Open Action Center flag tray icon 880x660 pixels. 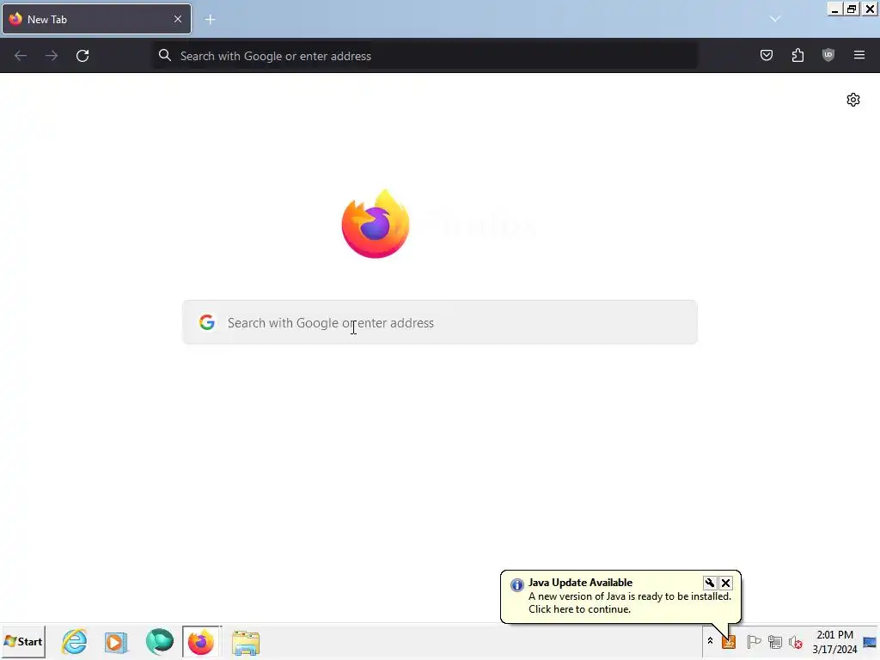(753, 641)
